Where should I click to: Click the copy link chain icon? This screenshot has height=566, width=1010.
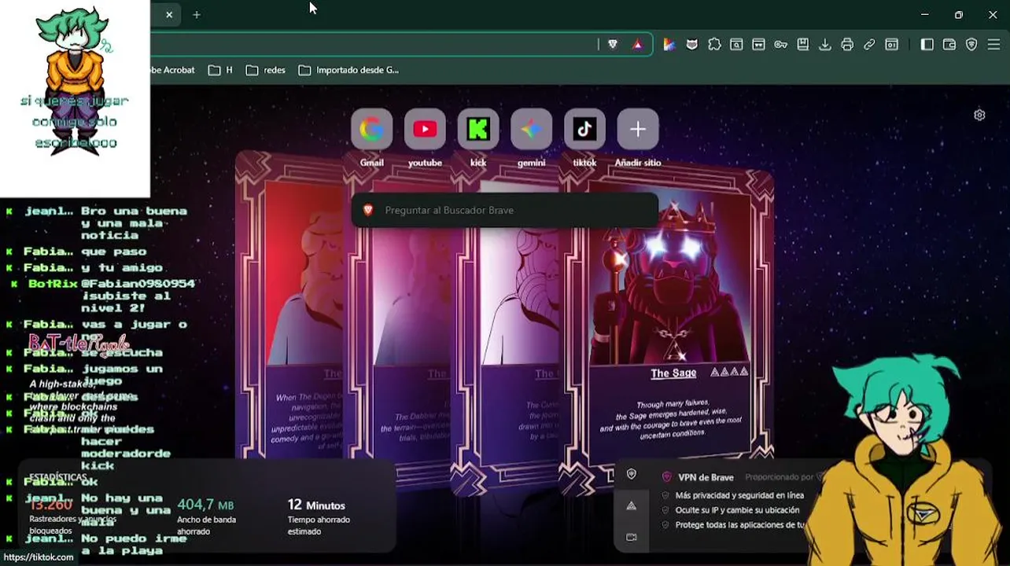[x=869, y=45]
